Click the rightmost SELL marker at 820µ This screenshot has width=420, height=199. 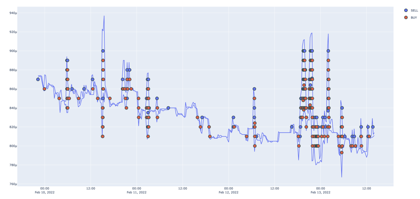tap(373, 127)
